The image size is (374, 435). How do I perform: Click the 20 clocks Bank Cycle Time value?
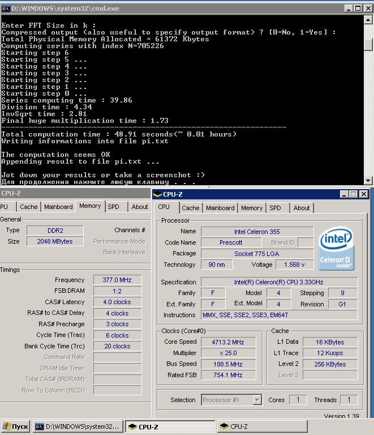pyautogui.click(x=118, y=346)
